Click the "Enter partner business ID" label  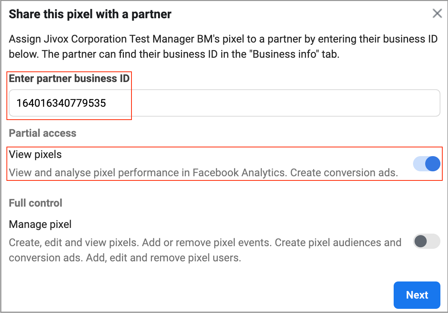coord(69,79)
